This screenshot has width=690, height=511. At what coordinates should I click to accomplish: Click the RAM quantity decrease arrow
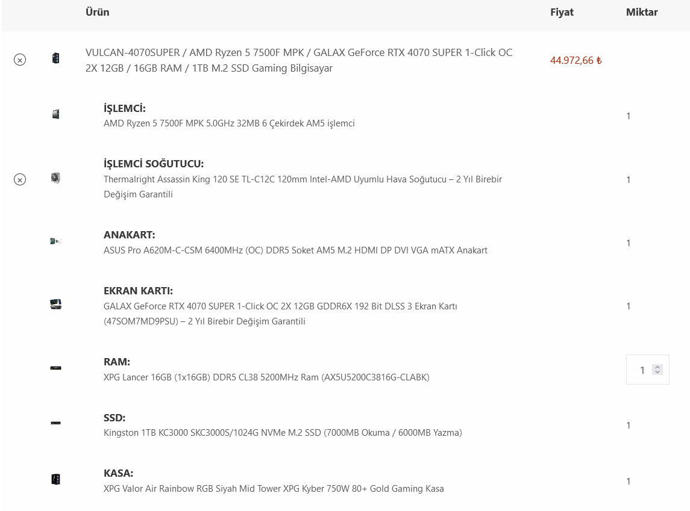point(656,373)
